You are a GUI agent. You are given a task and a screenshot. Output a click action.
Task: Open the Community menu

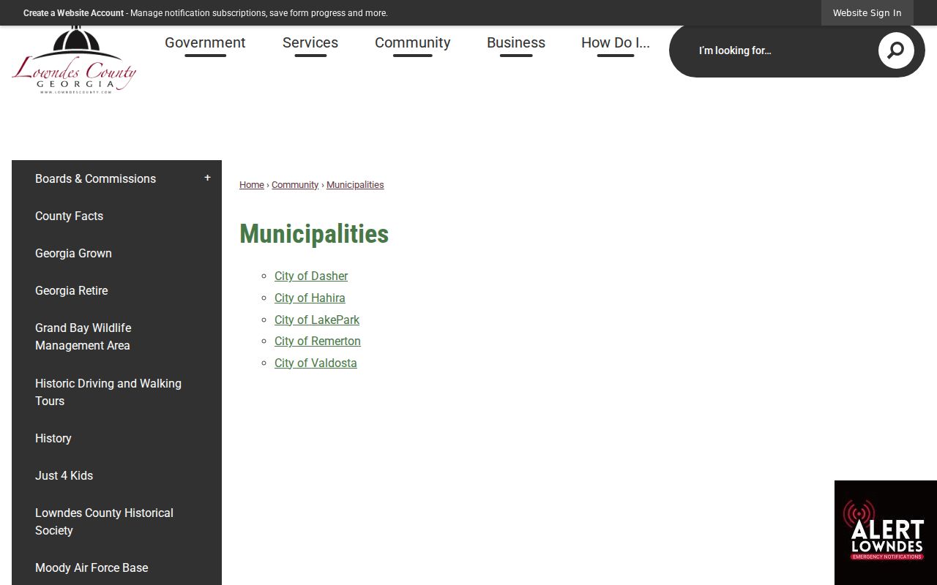413,43
